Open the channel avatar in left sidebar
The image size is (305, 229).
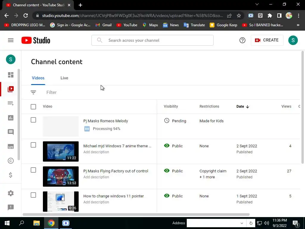11,59
